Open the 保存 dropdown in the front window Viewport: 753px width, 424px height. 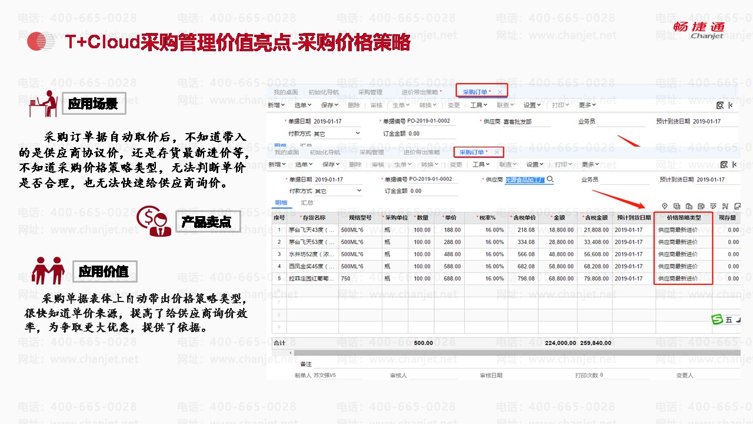[331, 165]
